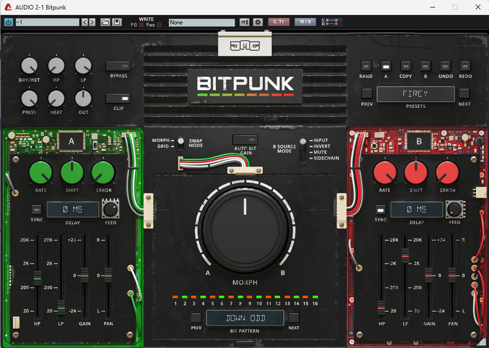Click the A section LP slider
Image resolution: width=489 pixels, height=348 pixels.
coord(61,307)
